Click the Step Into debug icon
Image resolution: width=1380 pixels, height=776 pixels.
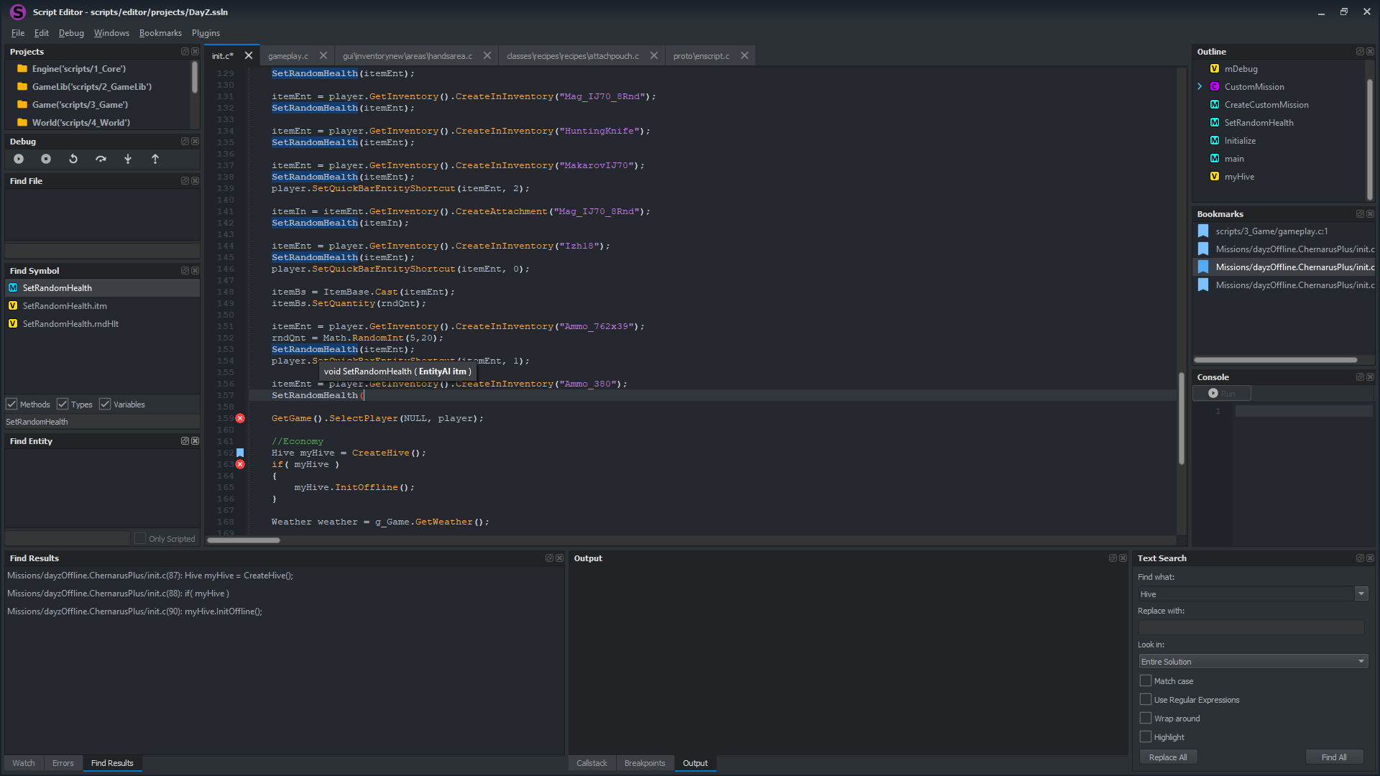click(128, 160)
